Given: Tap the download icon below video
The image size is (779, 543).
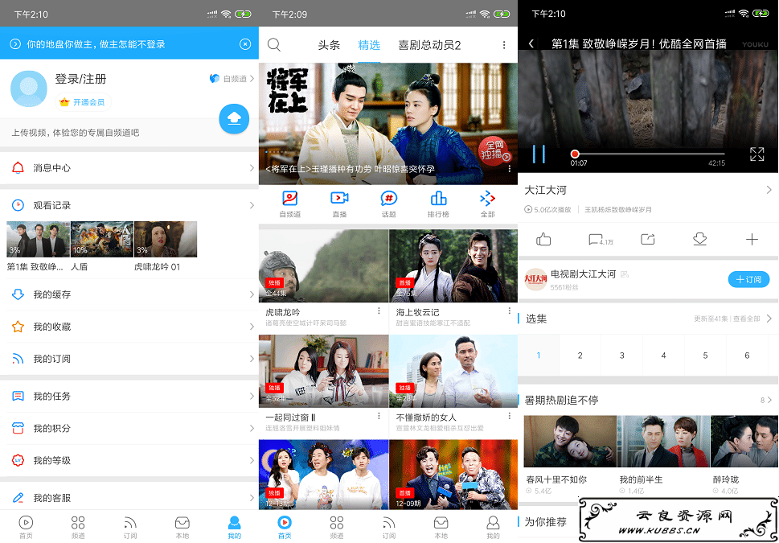Looking at the screenshot, I should point(699,240).
